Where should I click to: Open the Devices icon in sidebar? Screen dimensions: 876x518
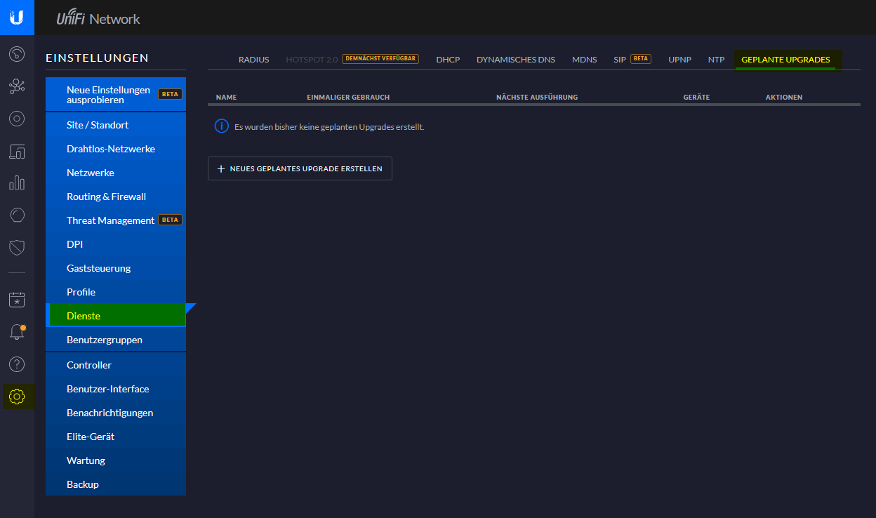tap(17, 151)
